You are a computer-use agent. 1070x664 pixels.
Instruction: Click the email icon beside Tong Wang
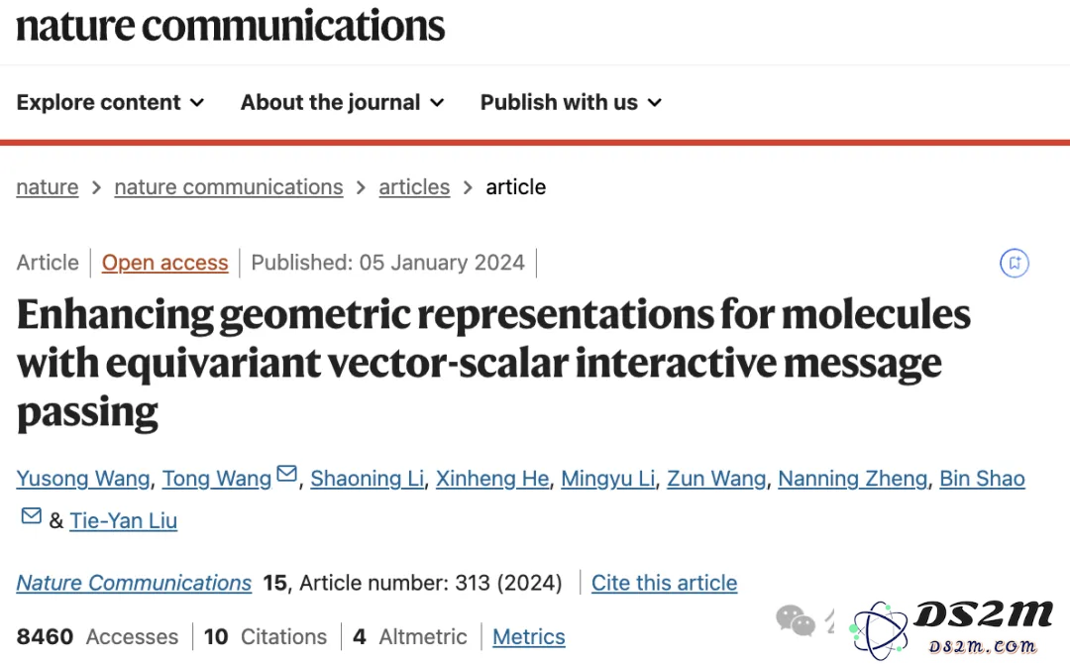pyautogui.click(x=286, y=473)
